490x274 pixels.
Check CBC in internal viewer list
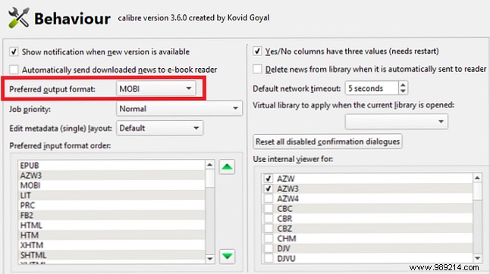[268, 209]
